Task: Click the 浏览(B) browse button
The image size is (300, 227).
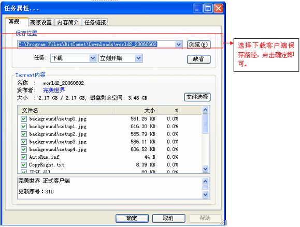Action: (x=198, y=44)
